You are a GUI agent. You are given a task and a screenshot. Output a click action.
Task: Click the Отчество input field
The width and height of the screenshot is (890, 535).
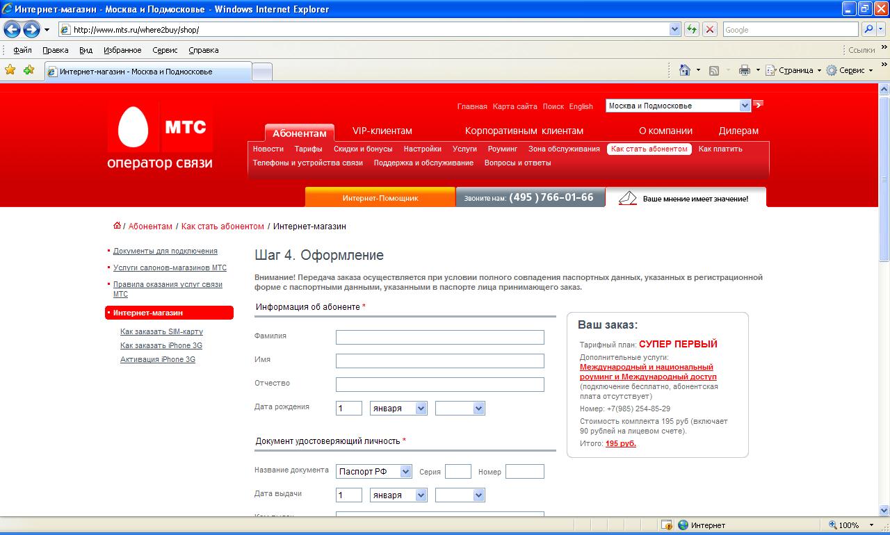(x=439, y=384)
